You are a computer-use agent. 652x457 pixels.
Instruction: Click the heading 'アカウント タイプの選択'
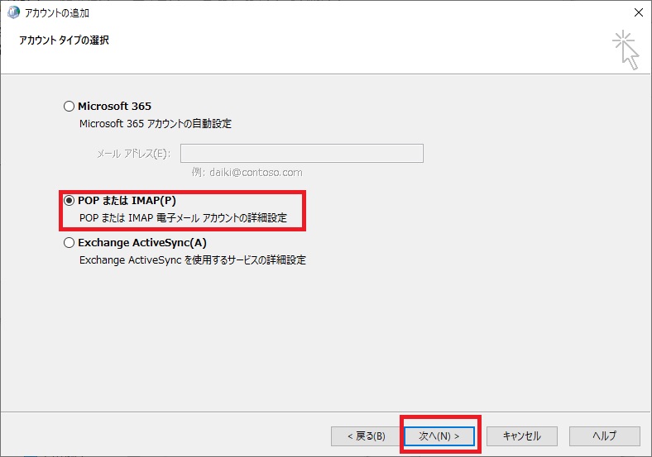coord(64,40)
